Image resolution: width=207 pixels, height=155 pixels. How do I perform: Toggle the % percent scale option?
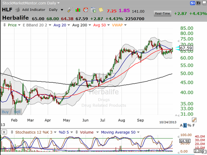coord(189,125)
